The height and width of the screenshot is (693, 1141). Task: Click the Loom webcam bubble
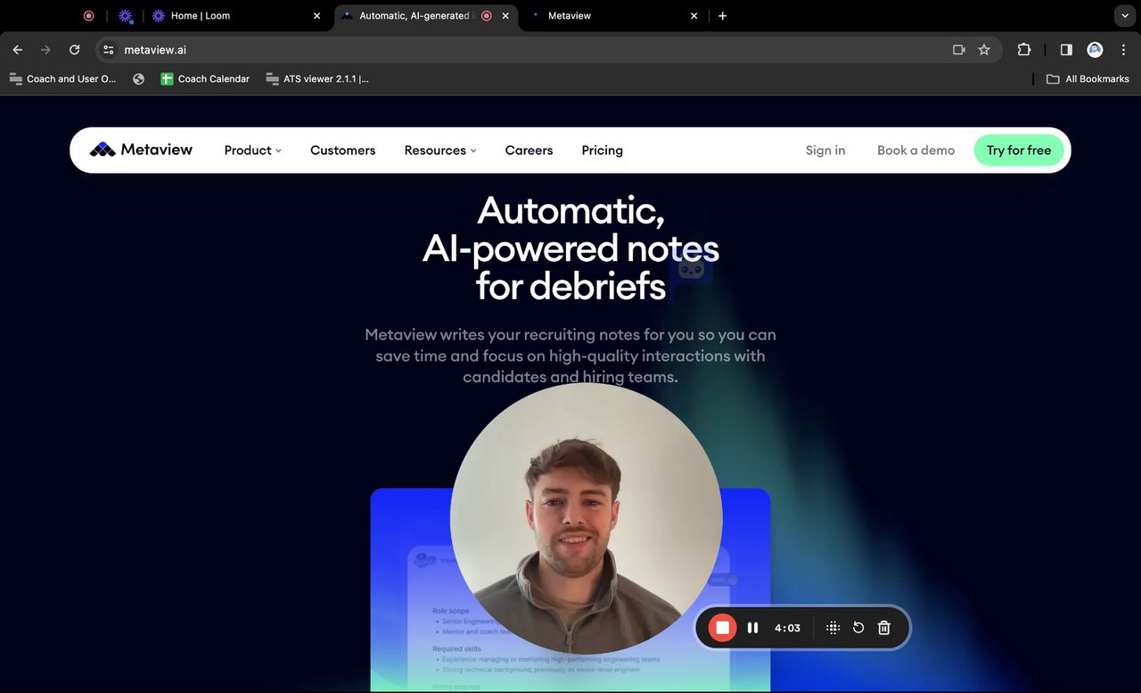click(x=587, y=518)
